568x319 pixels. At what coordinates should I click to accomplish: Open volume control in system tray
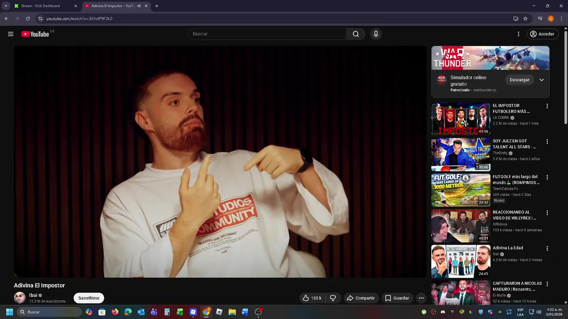[539, 312]
